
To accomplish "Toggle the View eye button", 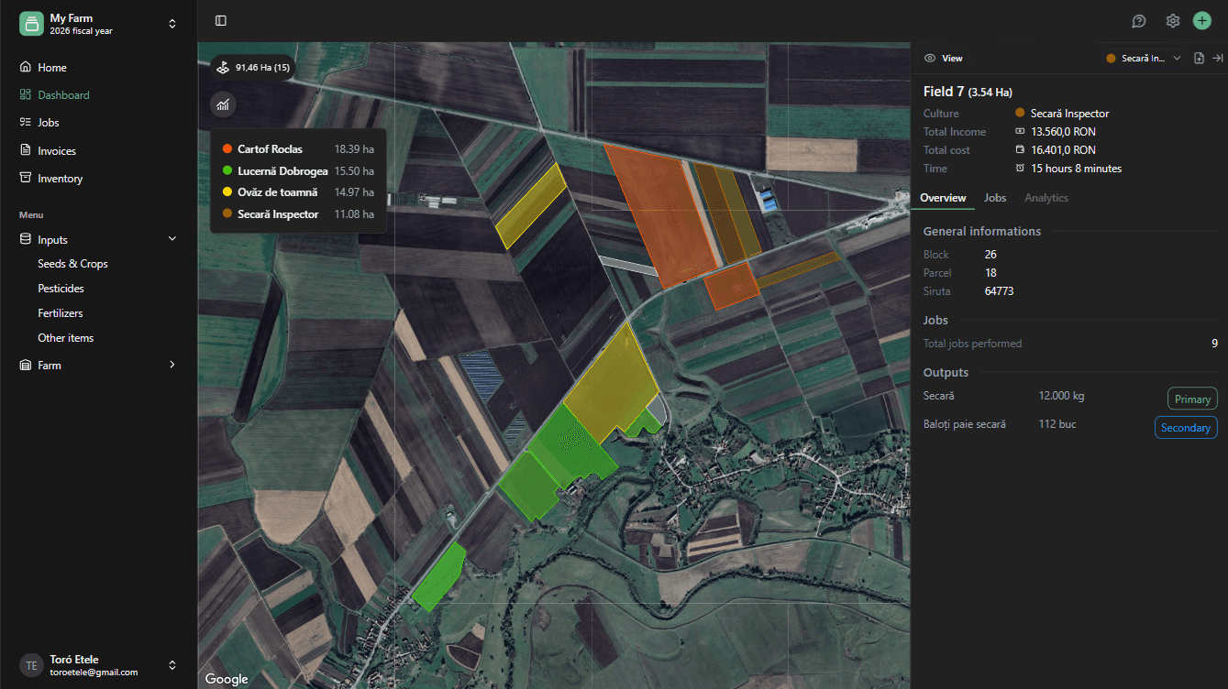I will coord(943,58).
